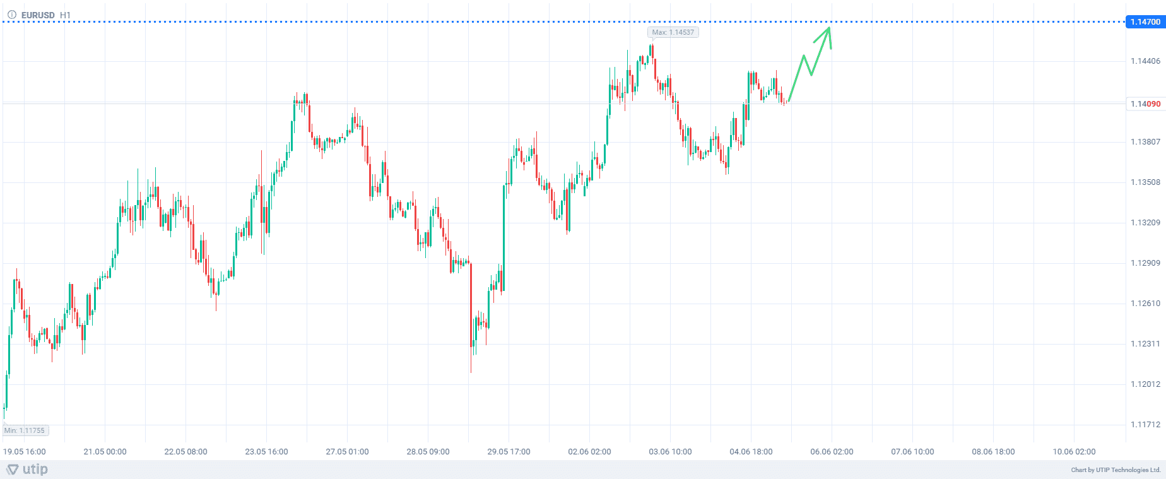
Task: Click the Min: 1.11755 marker label
Action: (25, 430)
